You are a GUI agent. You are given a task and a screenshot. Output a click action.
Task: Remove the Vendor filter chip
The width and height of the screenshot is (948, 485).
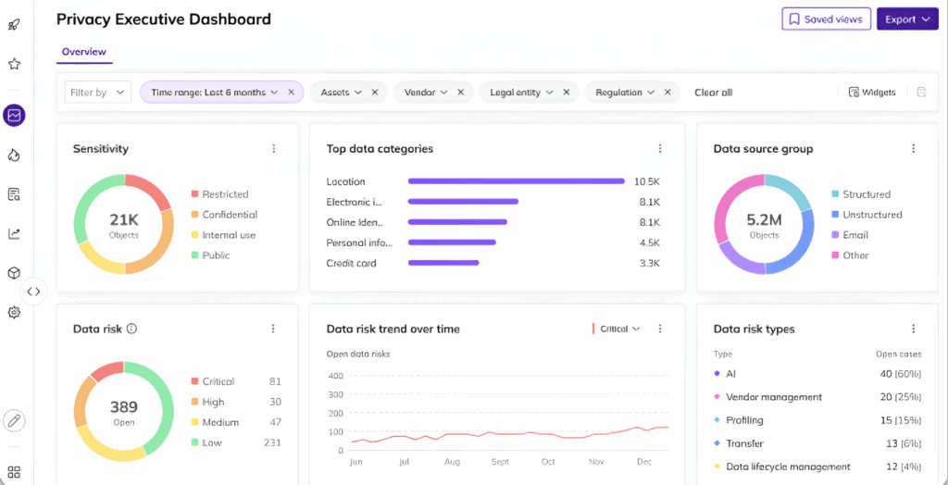(x=461, y=93)
